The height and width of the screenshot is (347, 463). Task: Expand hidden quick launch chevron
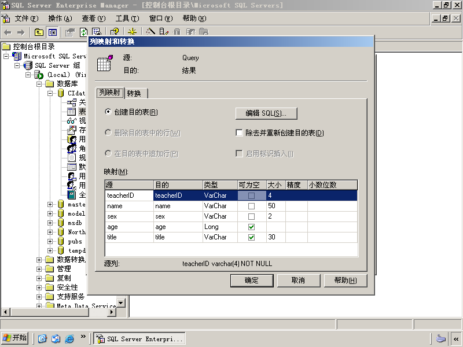pyautogui.click(x=83, y=337)
